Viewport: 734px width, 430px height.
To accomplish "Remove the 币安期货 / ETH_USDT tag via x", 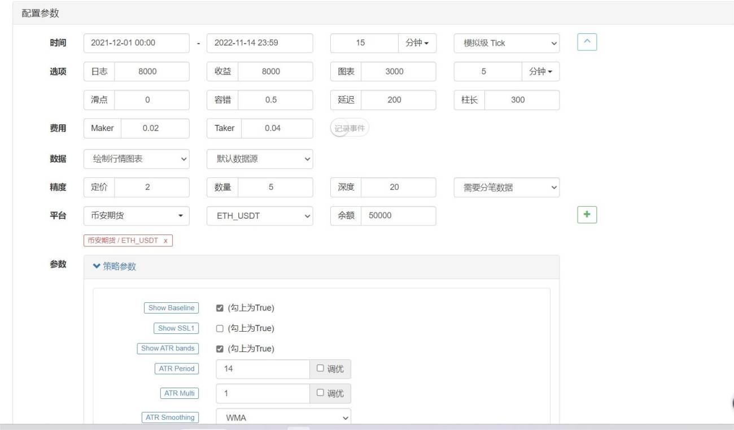I will point(165,241).
